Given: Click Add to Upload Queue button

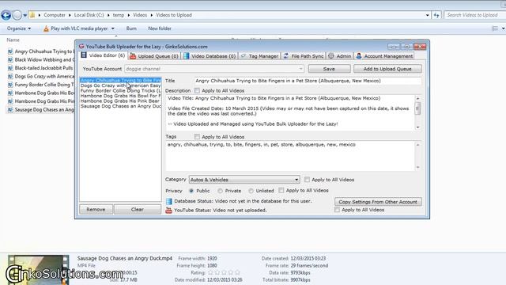Looking at the screenshot, I should 387,69.
